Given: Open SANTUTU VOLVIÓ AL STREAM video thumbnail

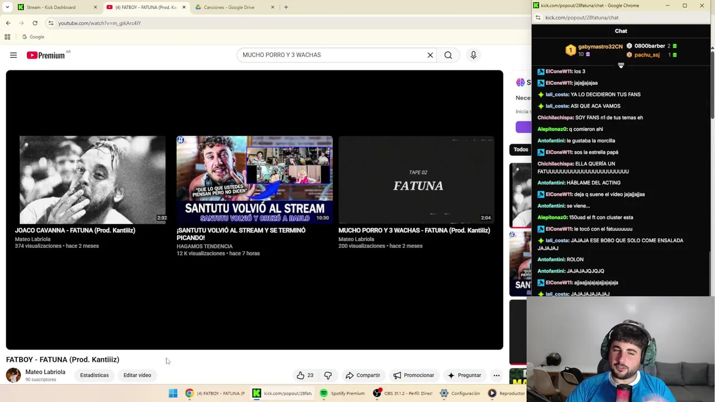Looking at the screenshot, I should tap(255, 180).
